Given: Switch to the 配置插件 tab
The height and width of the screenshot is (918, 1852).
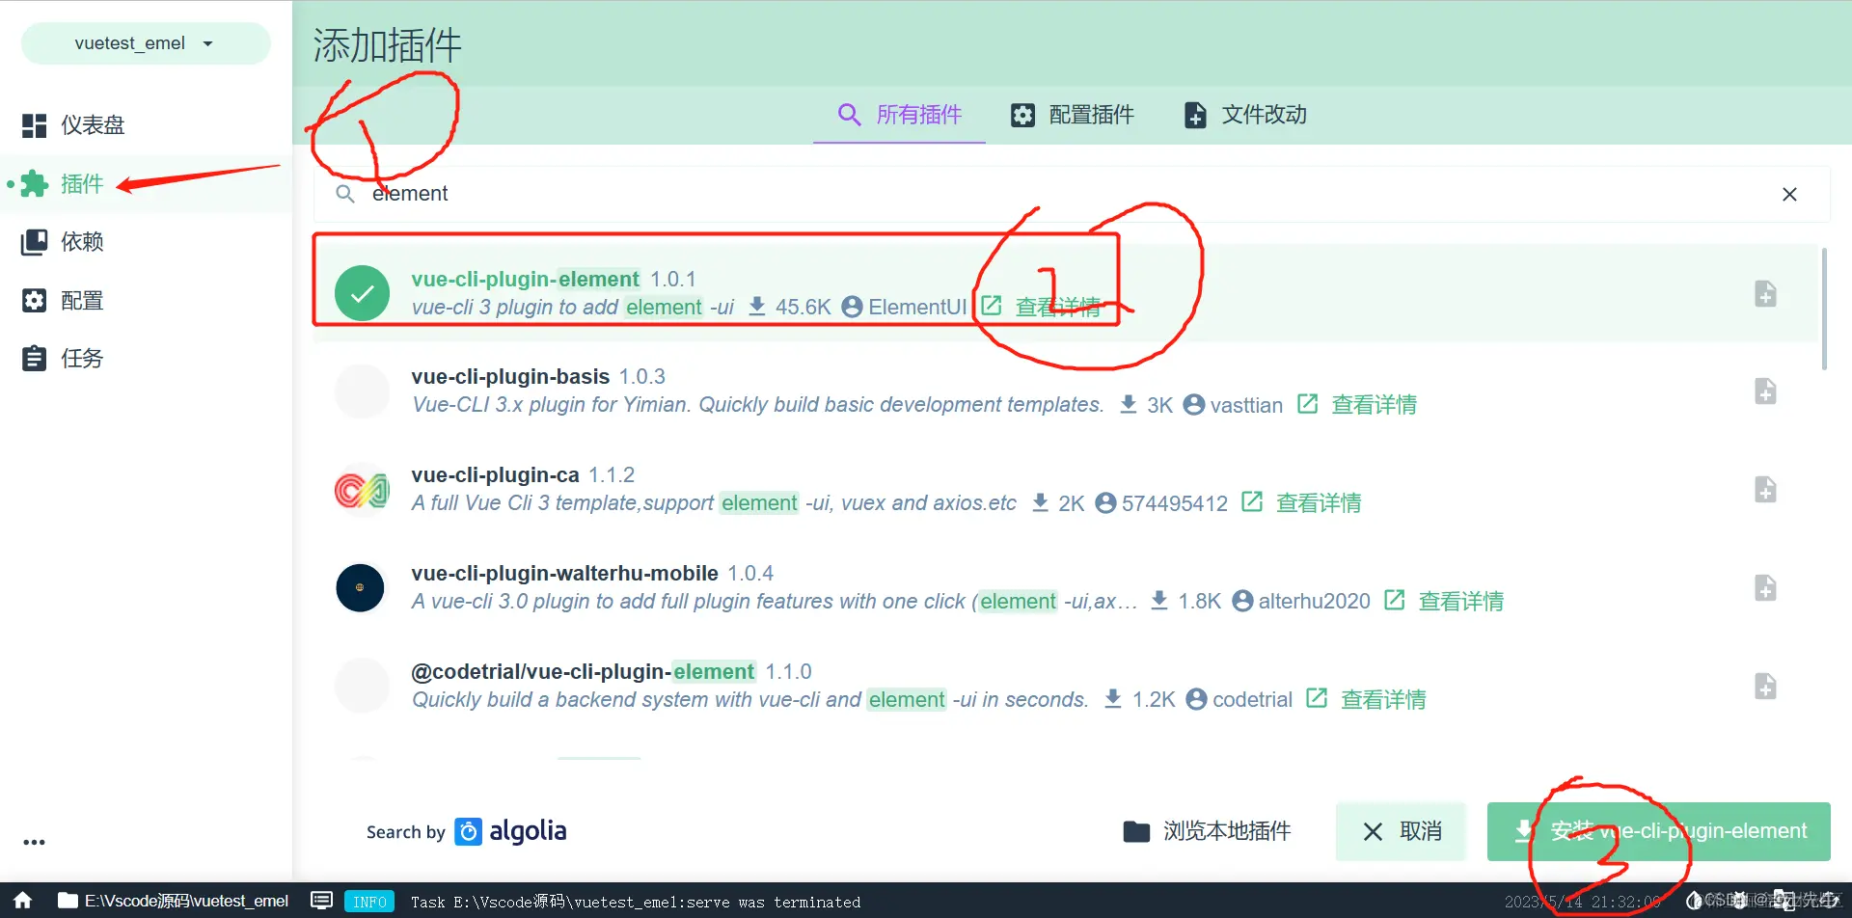Looking at the screenshot, I should 1072,115.
